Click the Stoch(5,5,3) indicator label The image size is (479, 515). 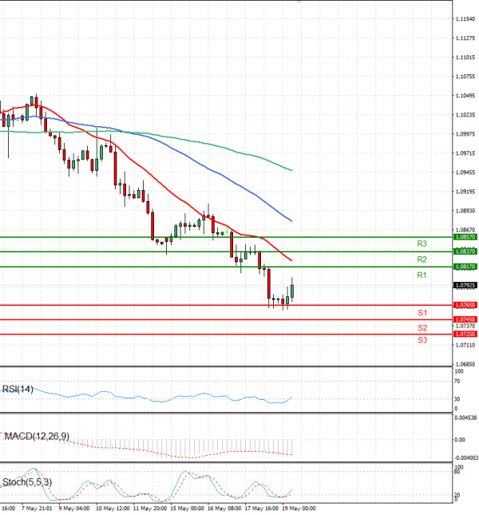pos(27,482)
